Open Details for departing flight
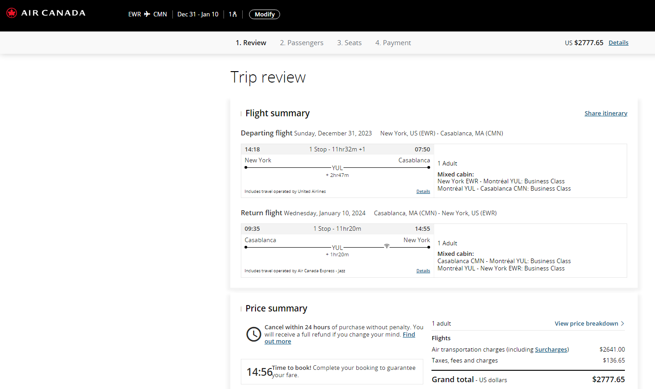Image resolution: width=655 pixels, height=389 pixels. point(423,192)
